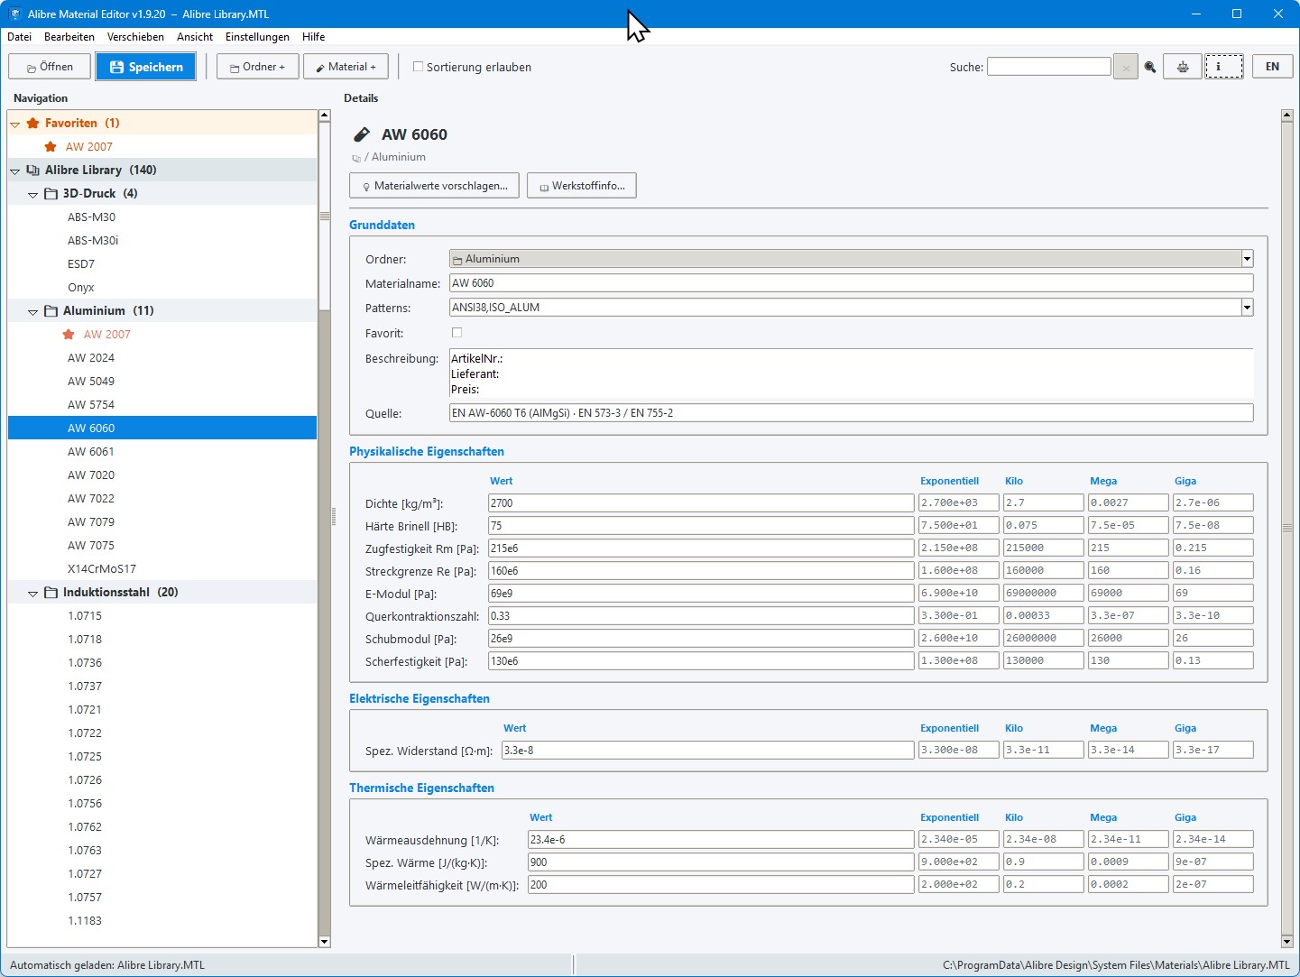Click the scales icon button
Viewport: 1300px width, 977px height.
tap(1182, 67)
